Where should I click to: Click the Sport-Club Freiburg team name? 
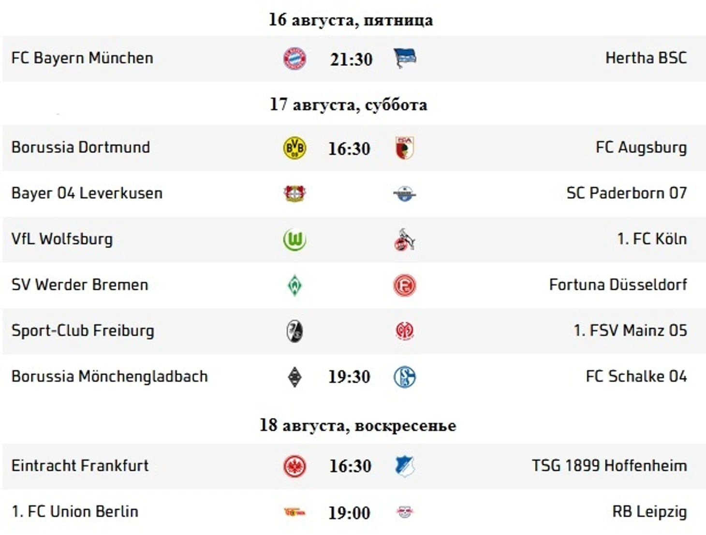[x=83, y=331]
